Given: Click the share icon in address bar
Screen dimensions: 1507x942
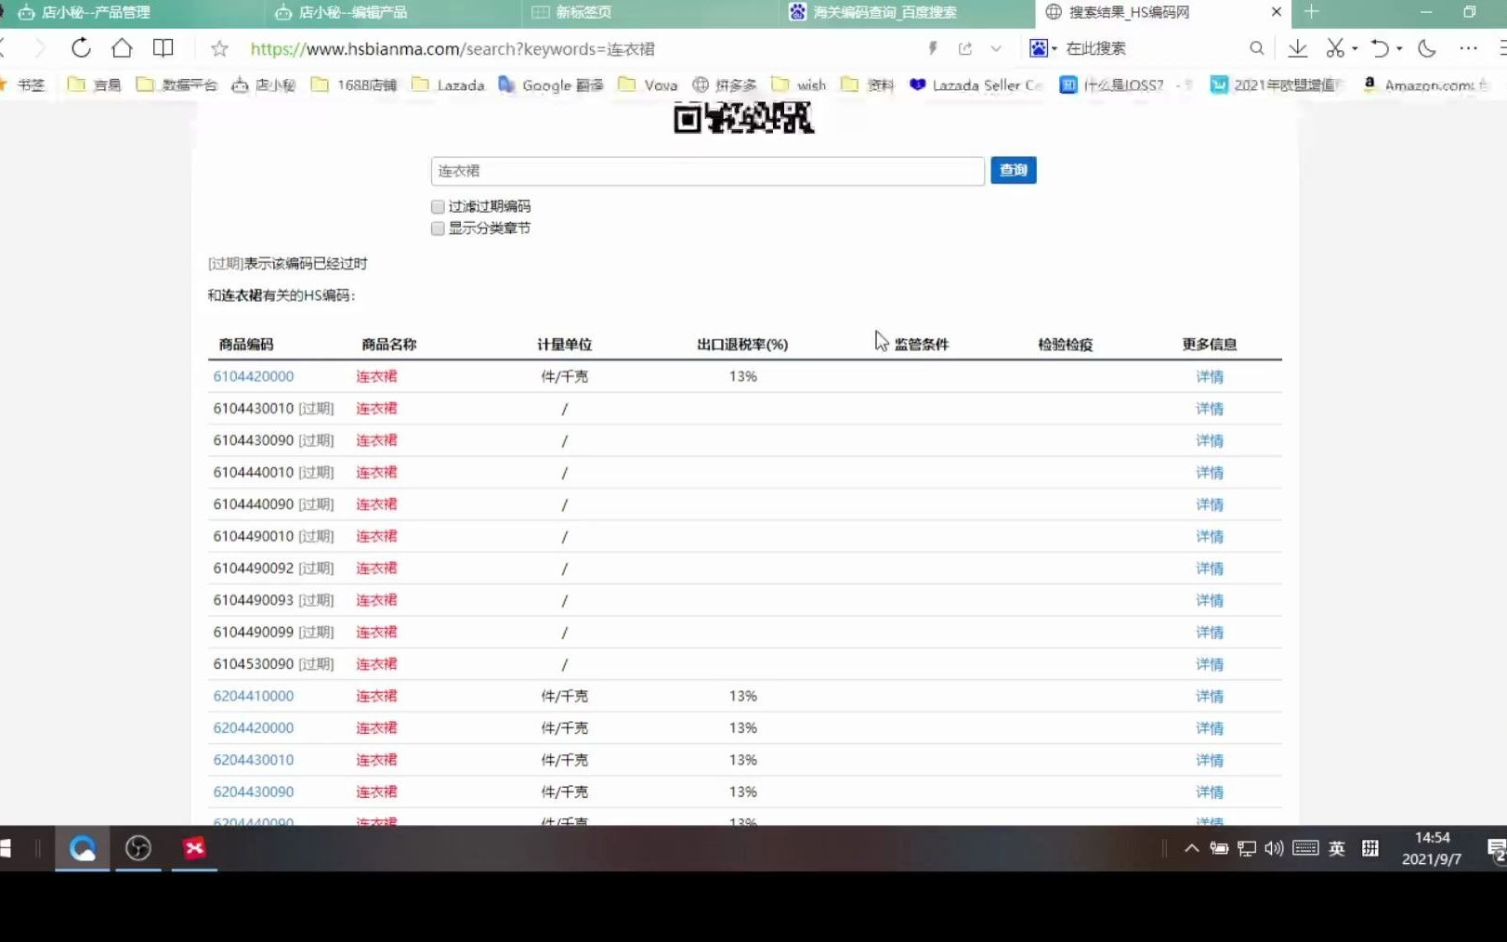Looking at the screenshot, I should click(x=965, y=48).
